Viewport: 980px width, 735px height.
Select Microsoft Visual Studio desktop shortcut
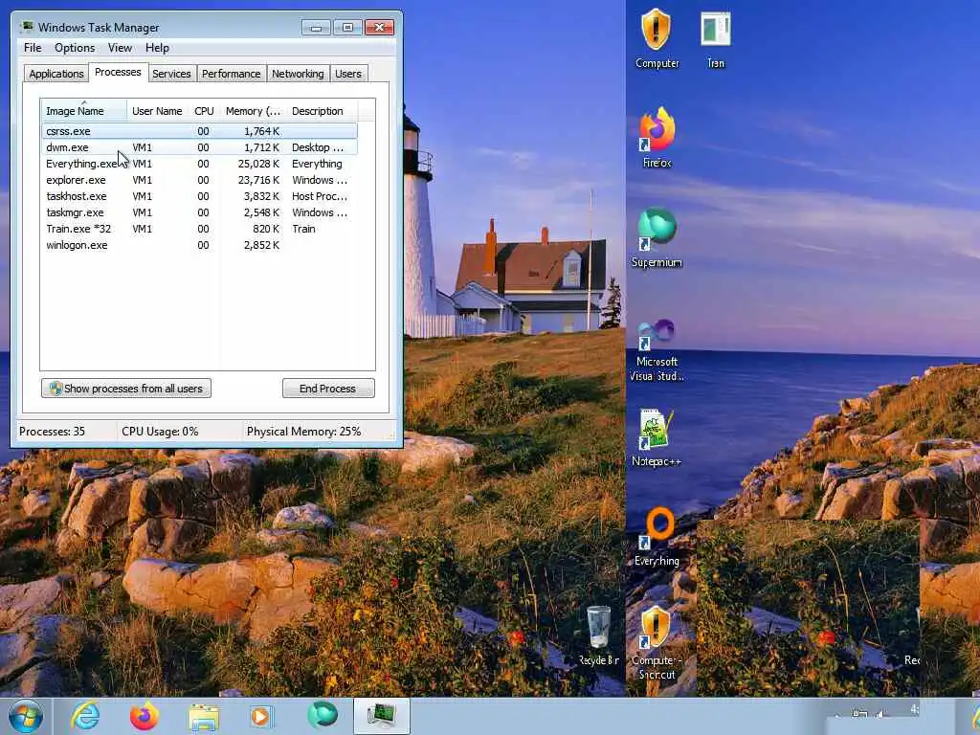[x=657, y=350]
